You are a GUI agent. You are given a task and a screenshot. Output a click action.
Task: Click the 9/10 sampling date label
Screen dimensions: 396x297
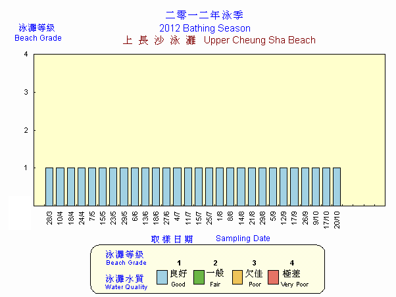coord(316,218)
